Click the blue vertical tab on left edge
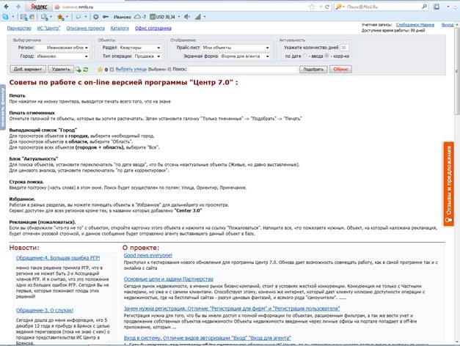The height and width of the screenshot is (346, 460). pyautogui.click(x=3, y=107)
